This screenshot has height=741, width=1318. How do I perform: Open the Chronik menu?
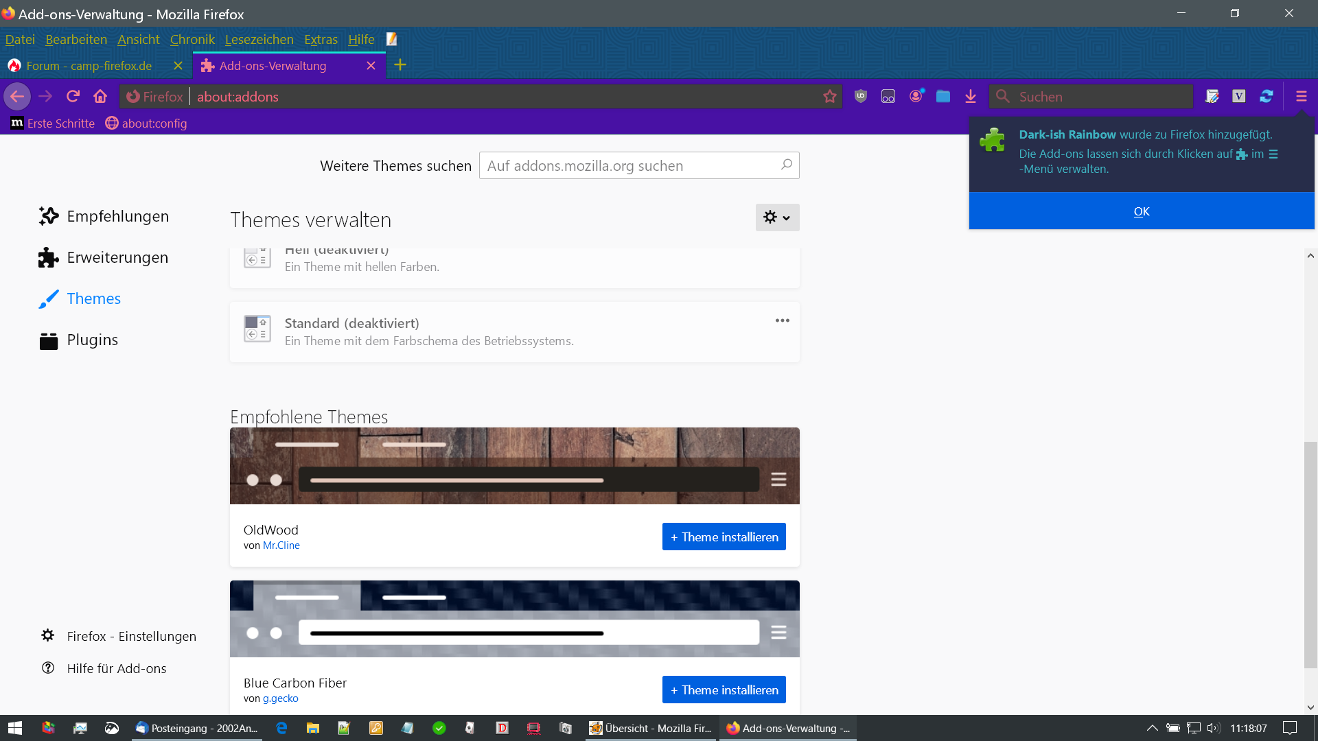192,39
